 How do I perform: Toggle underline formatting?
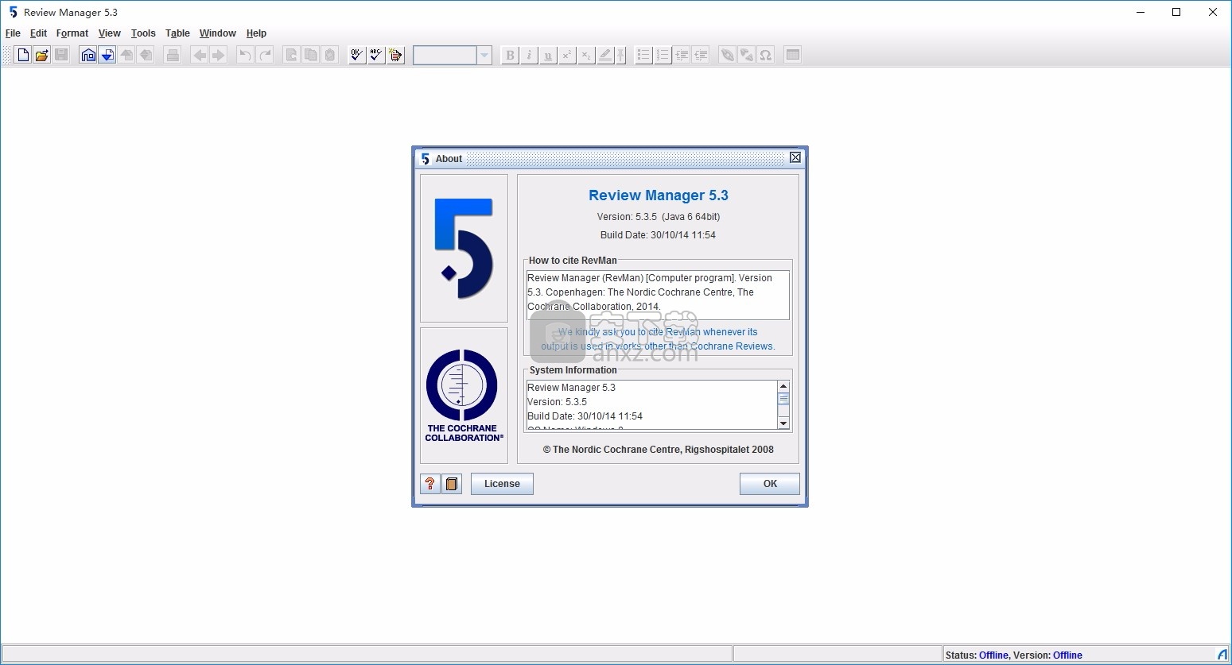tap(548, 55)
